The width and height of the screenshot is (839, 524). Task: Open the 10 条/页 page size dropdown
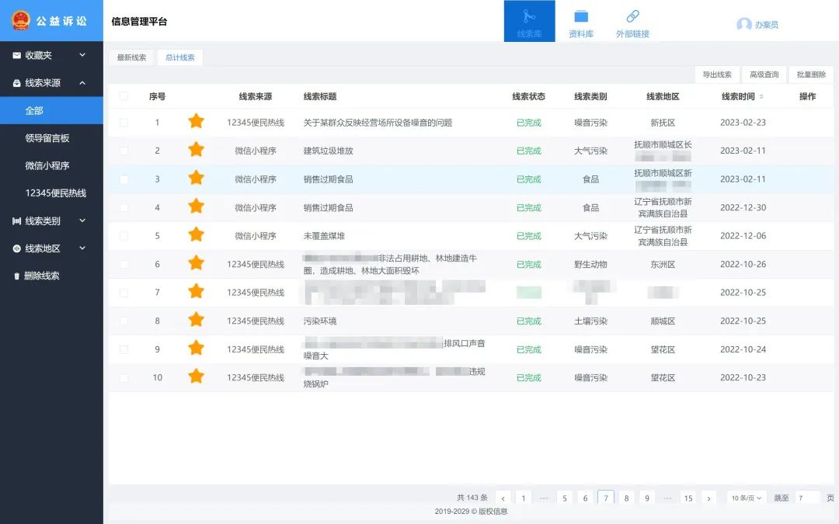pyautogui.click(x=745, y=498)
